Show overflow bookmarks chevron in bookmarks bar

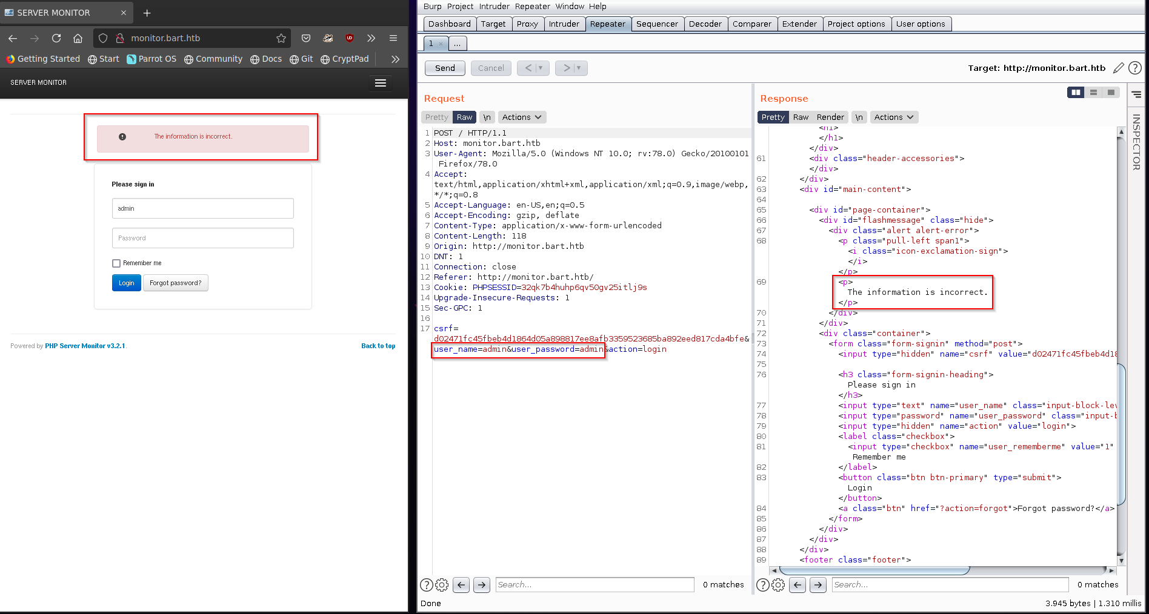coord(395,59)
